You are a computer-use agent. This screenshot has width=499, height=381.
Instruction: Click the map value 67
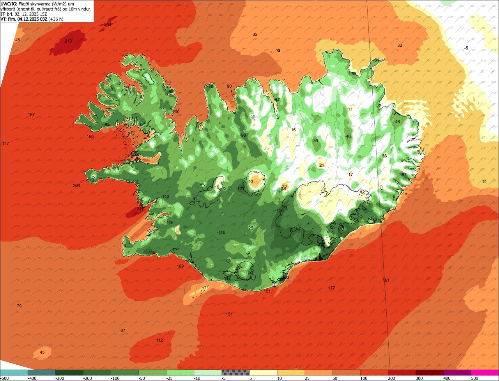123,331
